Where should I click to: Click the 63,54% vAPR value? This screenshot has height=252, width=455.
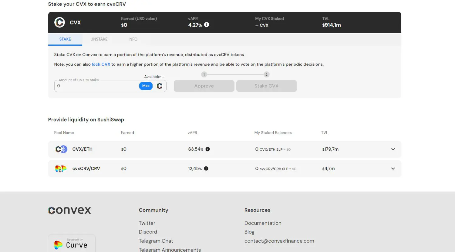pyautogui.click(x=196, y=149)
